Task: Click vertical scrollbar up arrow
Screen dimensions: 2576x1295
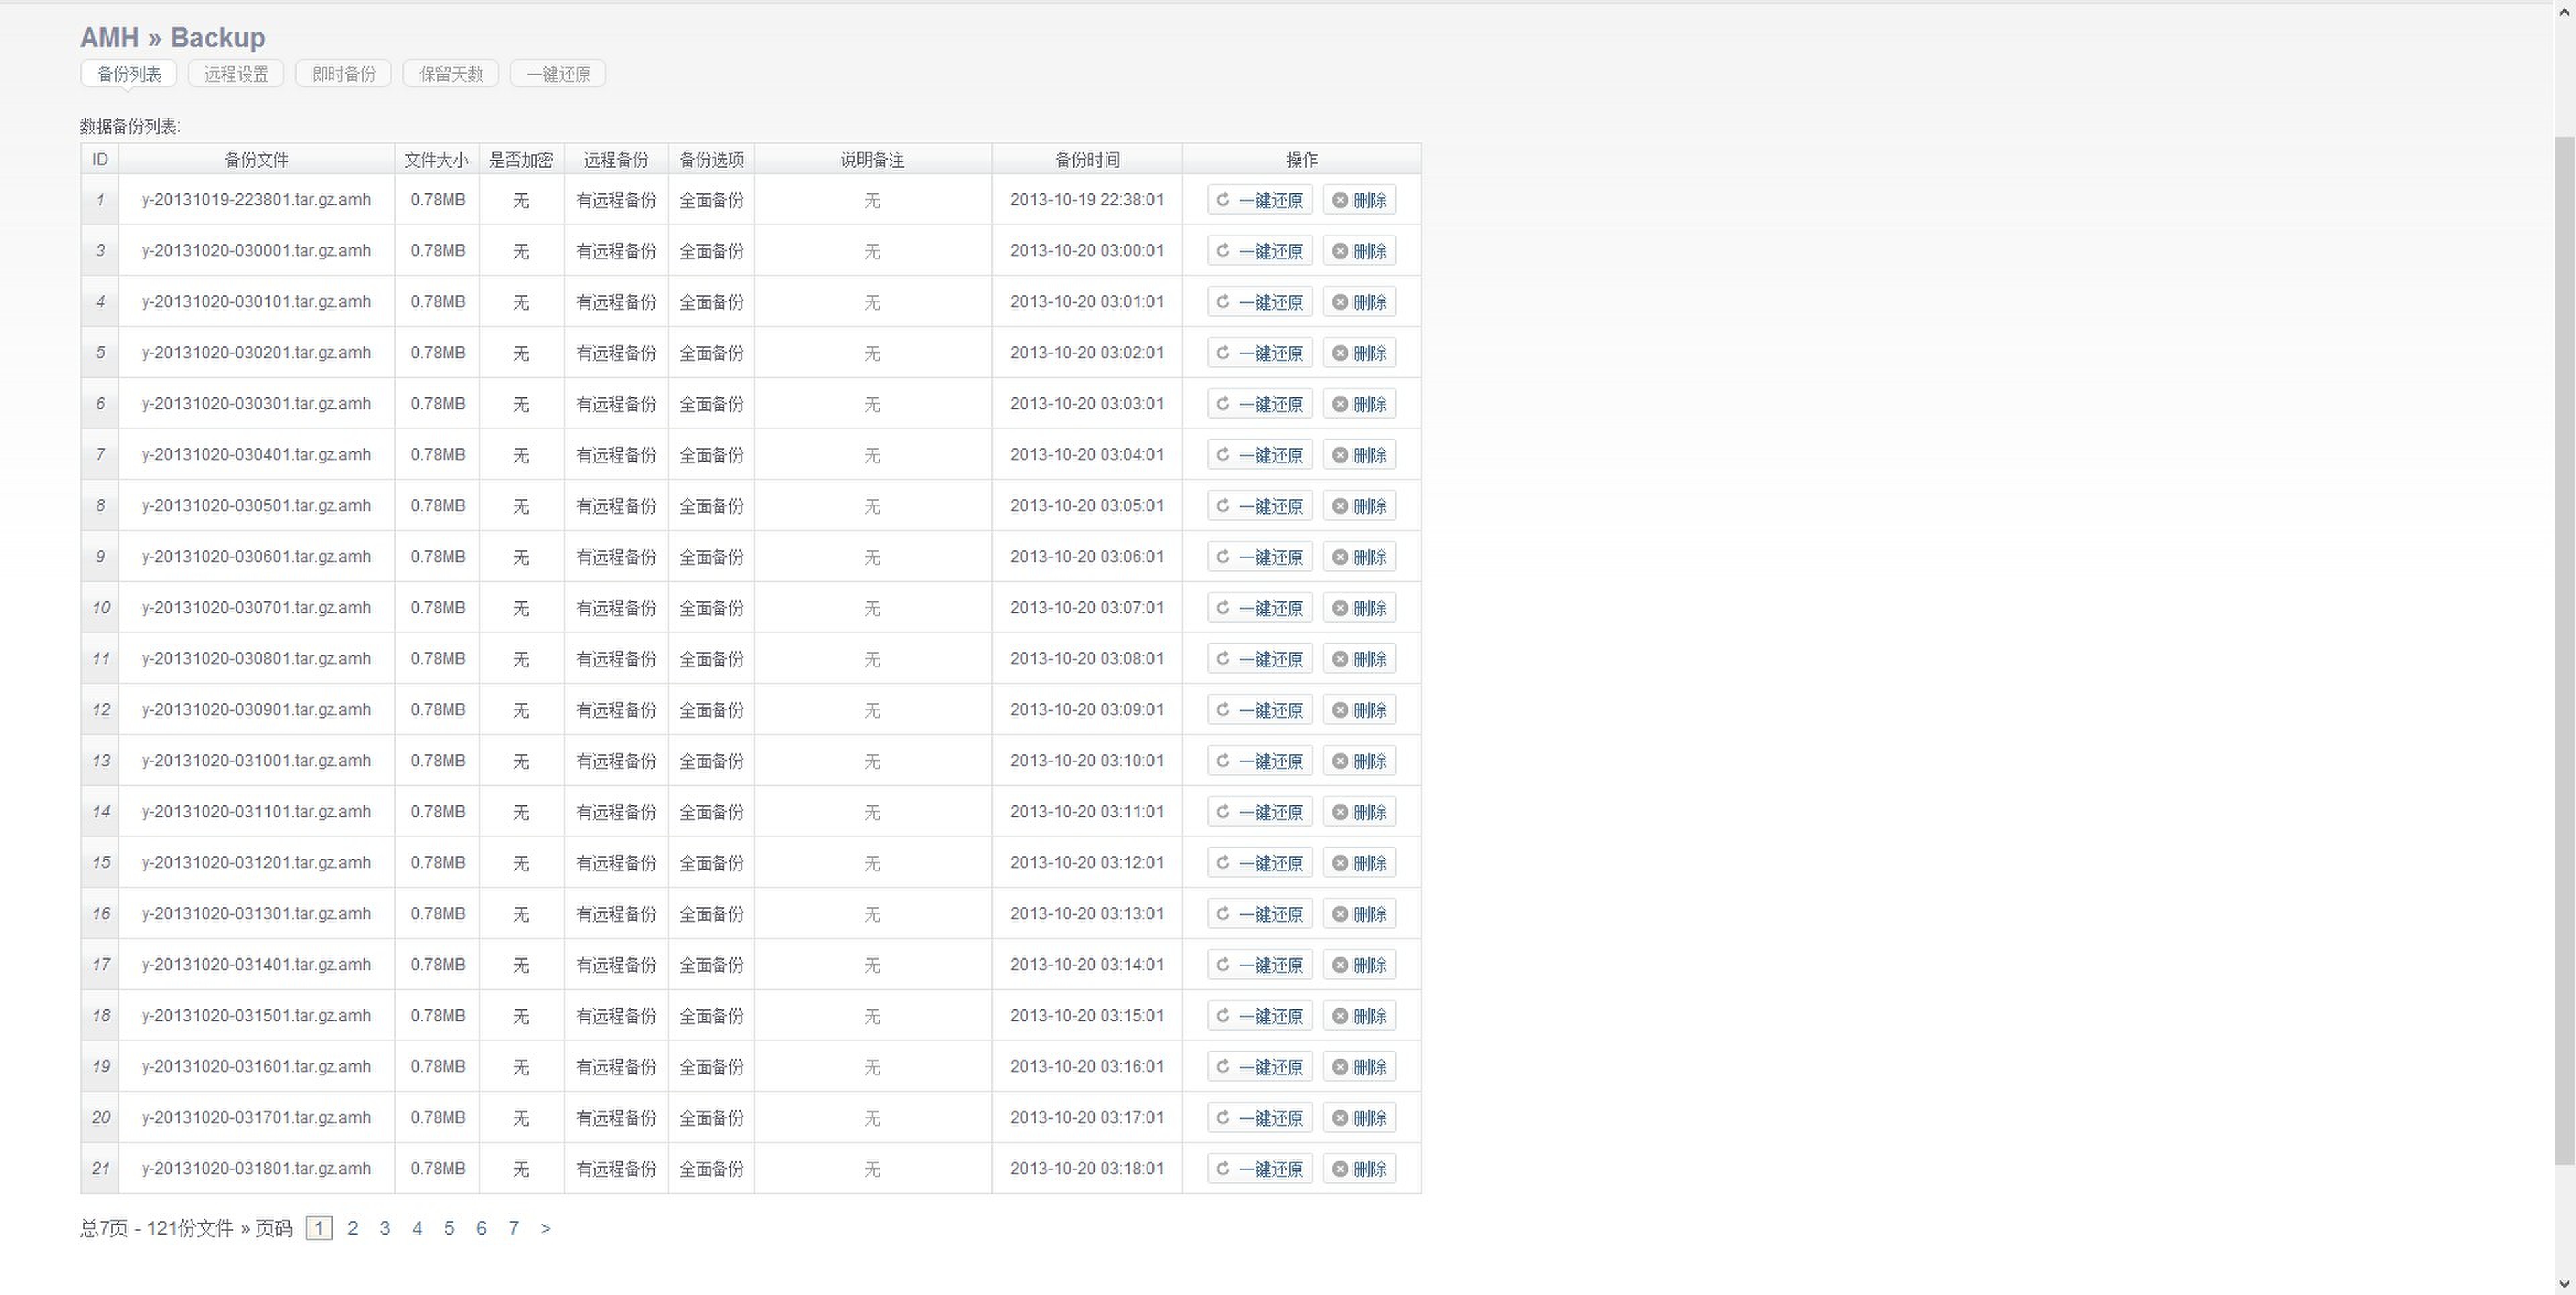Action: tap(2564, 12)
